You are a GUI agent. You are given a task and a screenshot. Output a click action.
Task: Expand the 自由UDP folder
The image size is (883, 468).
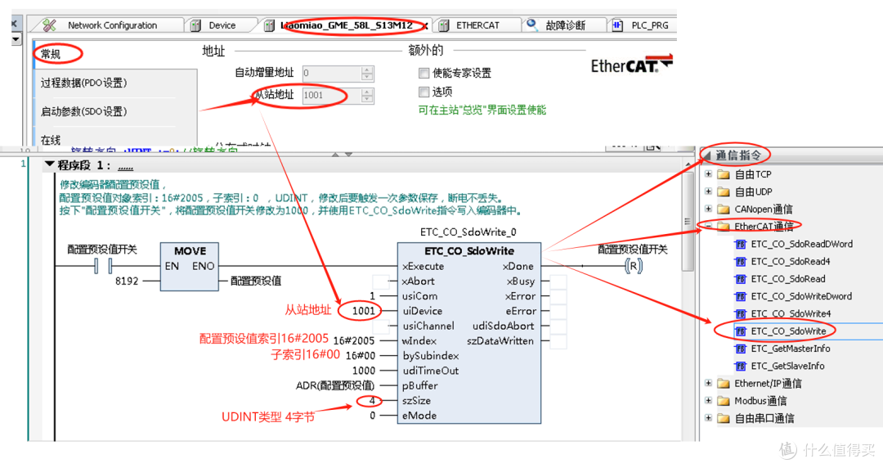pos(708,191)
